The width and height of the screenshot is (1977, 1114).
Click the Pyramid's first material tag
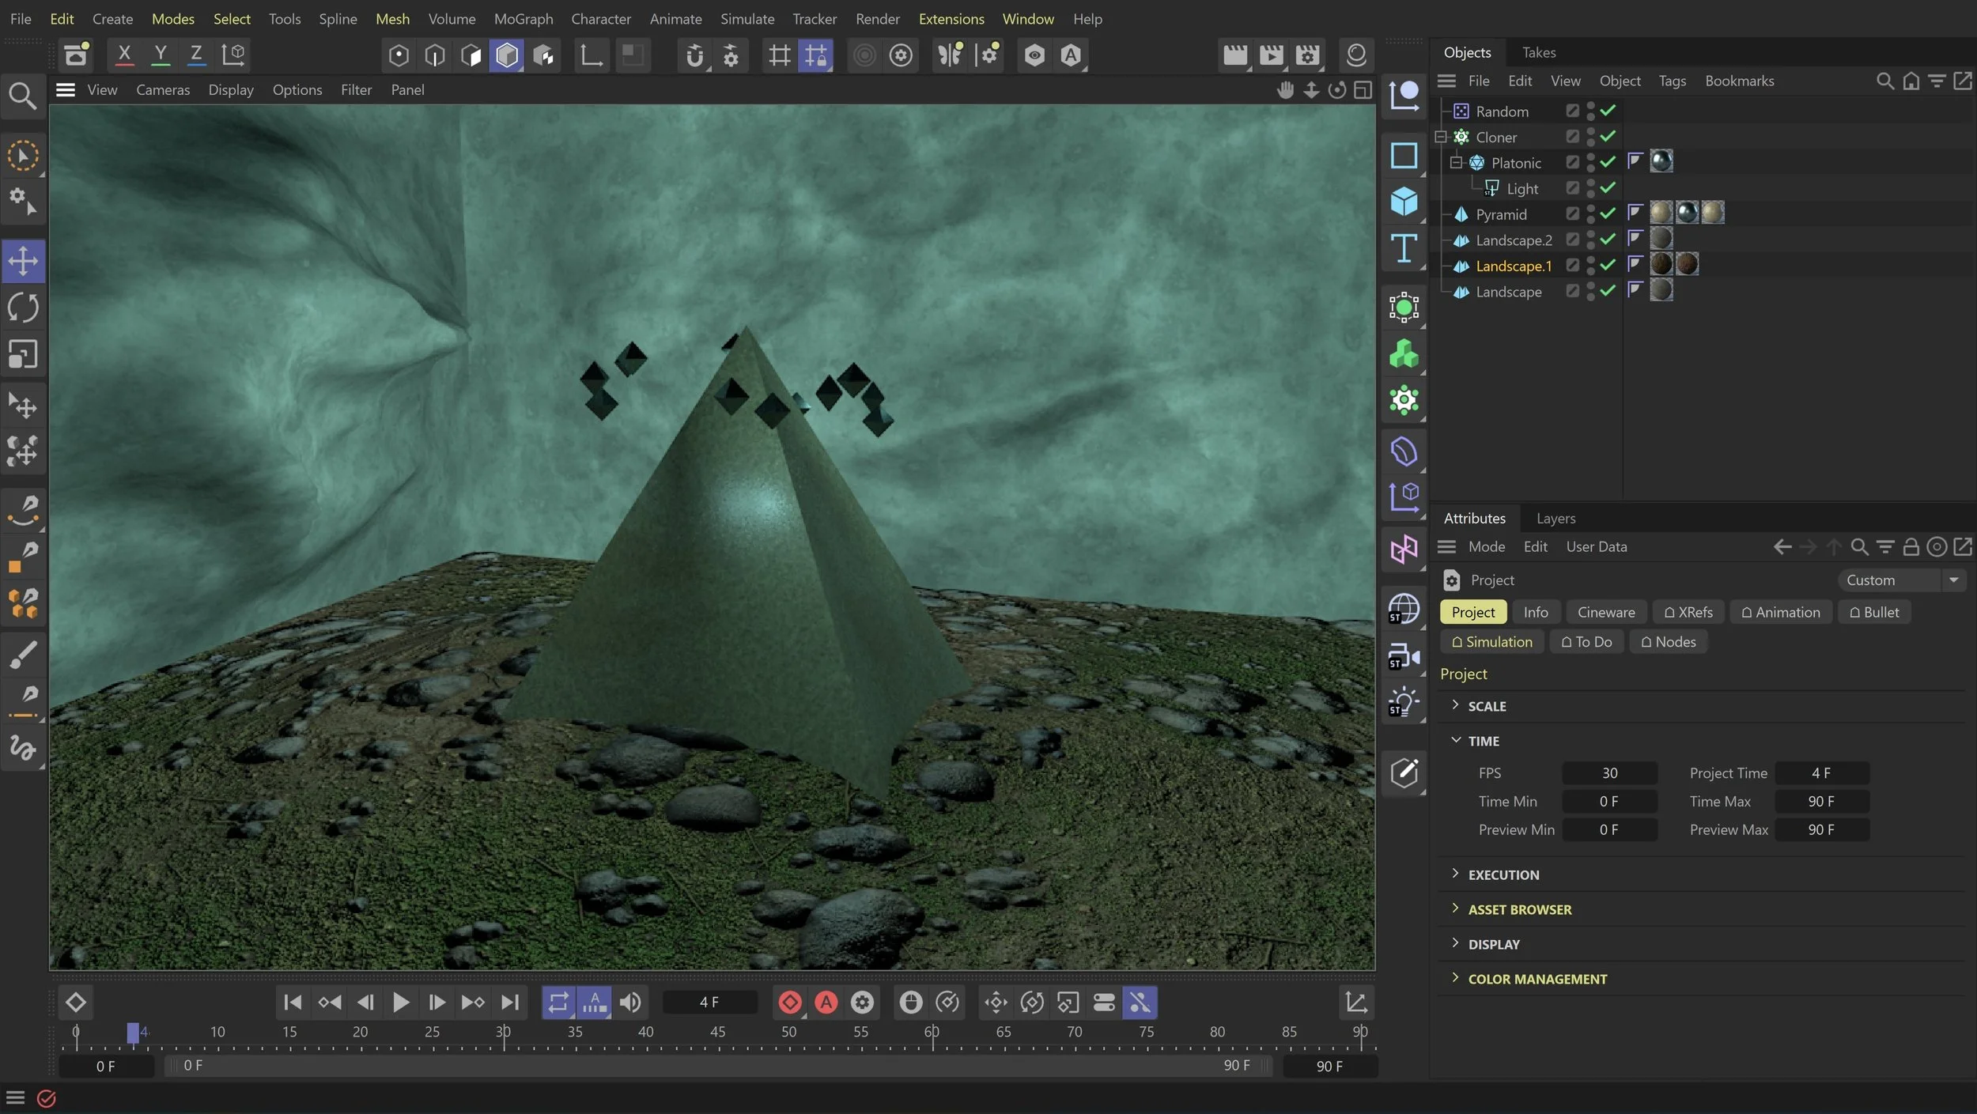click(x=1661, y=213)
